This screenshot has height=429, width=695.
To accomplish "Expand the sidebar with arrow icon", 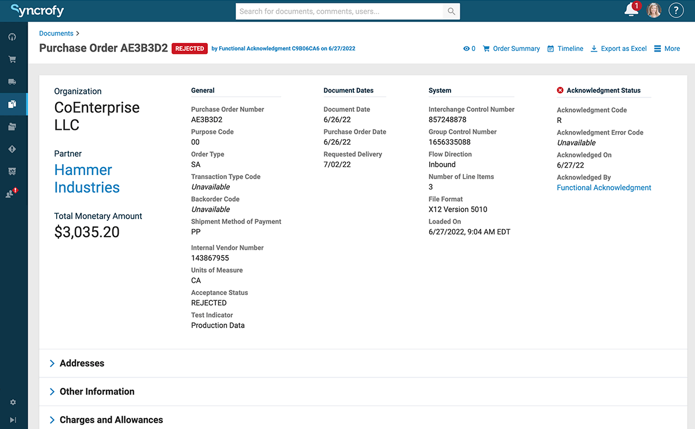I will click(13, 420).
